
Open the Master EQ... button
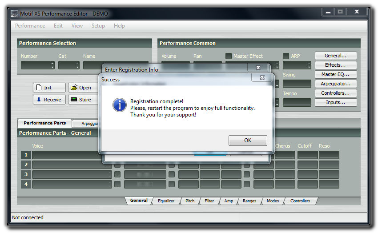(x=336, y=74)
